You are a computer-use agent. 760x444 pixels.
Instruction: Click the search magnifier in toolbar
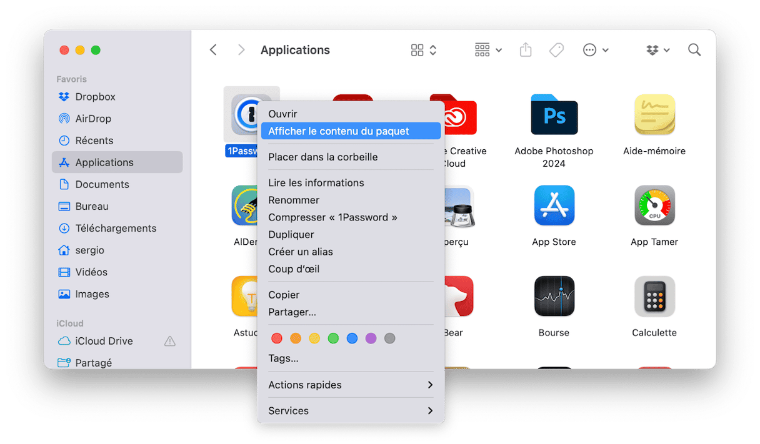pyautogui.click(x=694, y=50)
